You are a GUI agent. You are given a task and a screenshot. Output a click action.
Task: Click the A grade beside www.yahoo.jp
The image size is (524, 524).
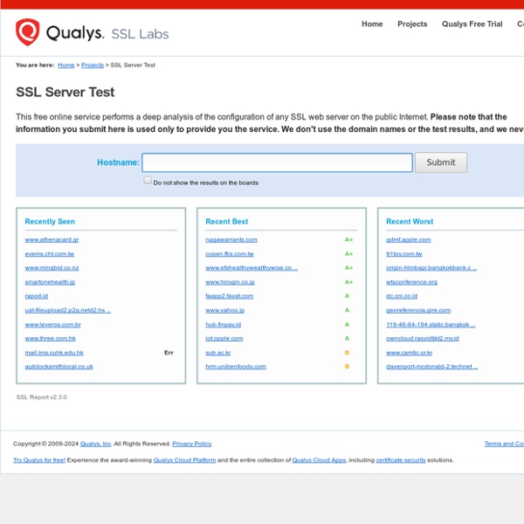pyautogui.click(x=347, y=310)
